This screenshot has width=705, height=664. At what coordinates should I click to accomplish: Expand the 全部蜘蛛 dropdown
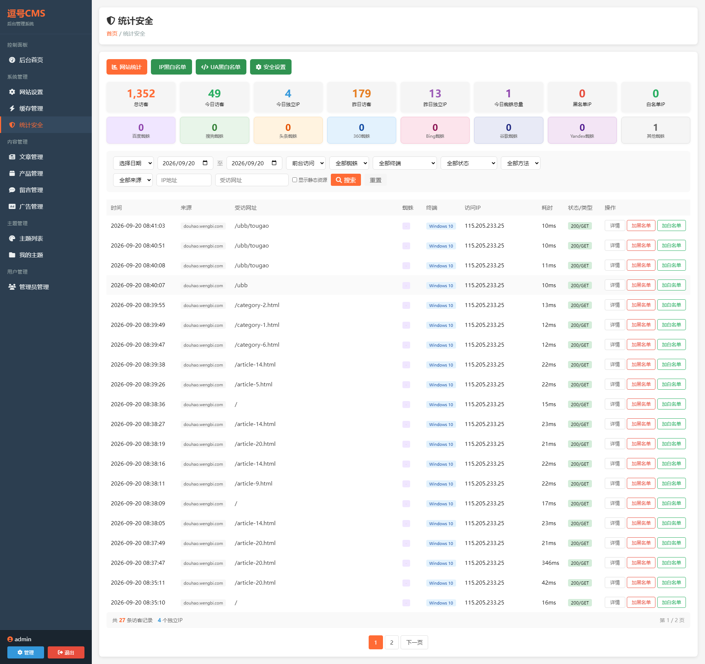(349, 163)
